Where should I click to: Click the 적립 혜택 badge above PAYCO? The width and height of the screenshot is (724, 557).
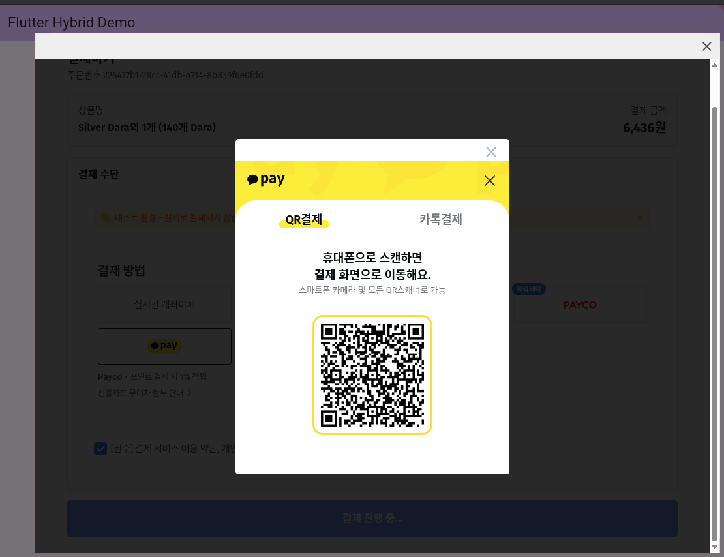pos(529,289)
